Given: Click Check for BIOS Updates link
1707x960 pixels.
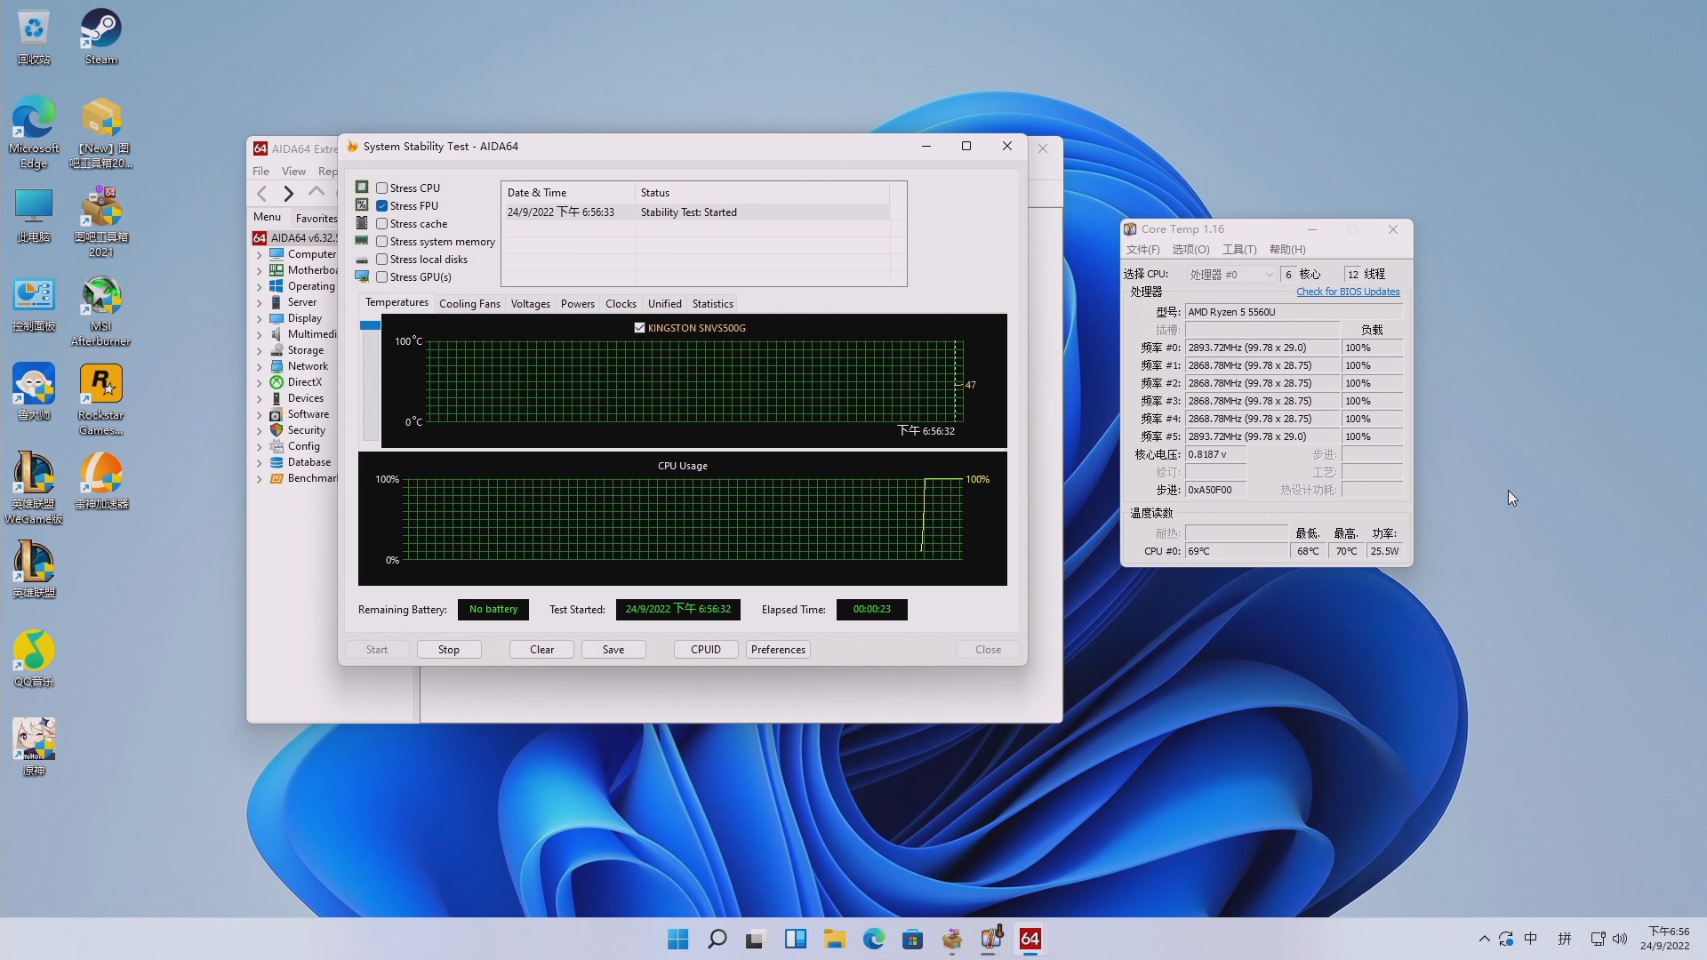Looking at the screenshot, I should (x=1347, y=292).
